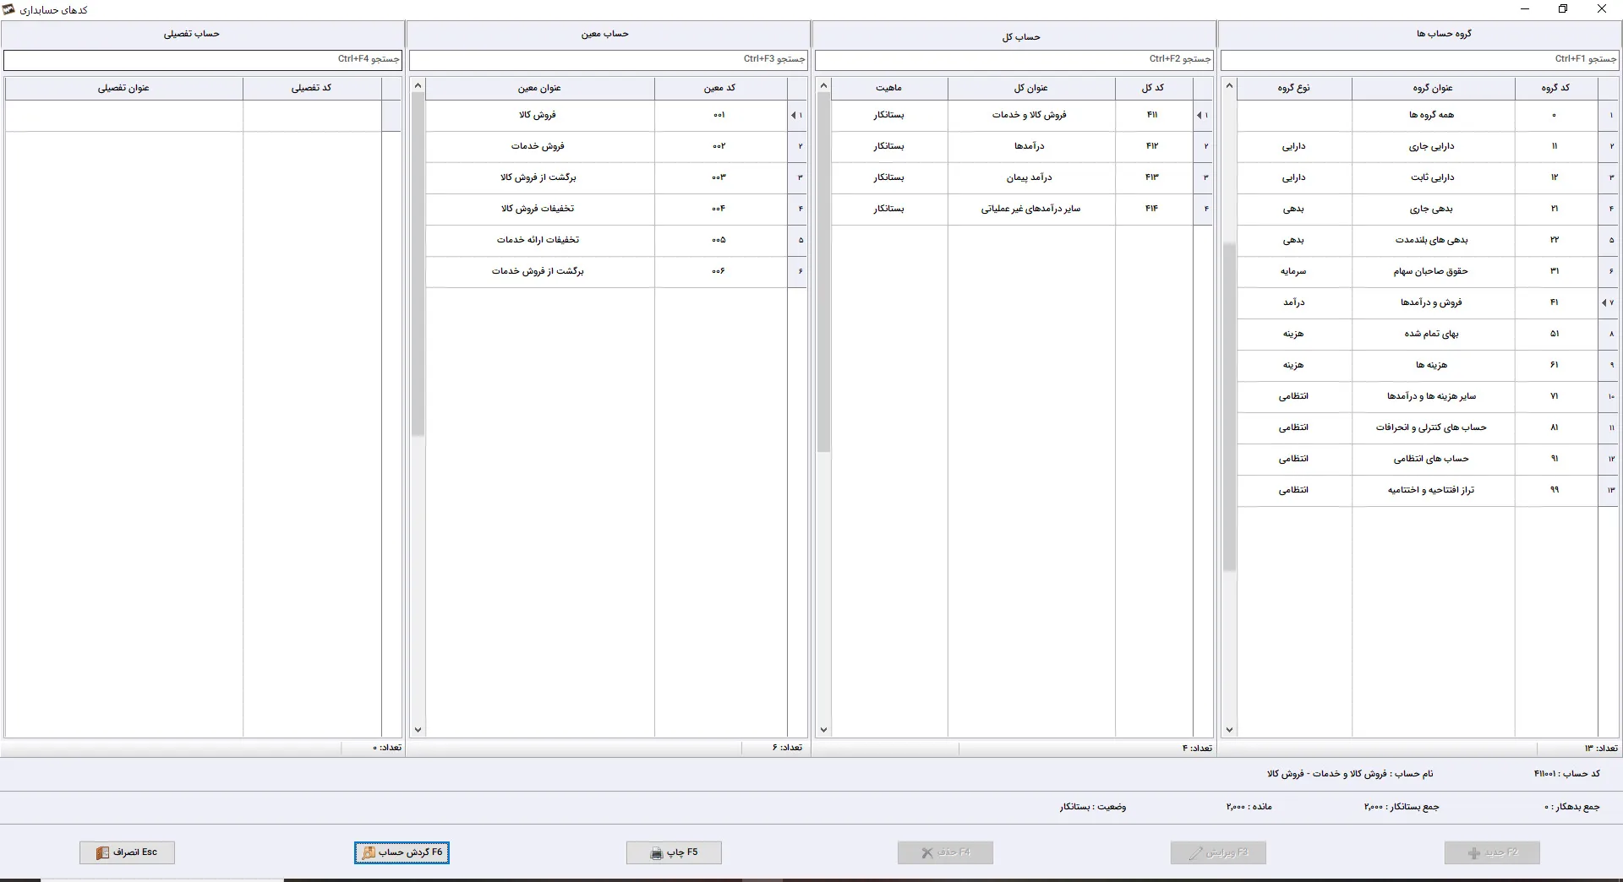The image size is (1623, 882).
Task: Open account turnover with F6 گردش حساب
Action: tap(402, 852)
